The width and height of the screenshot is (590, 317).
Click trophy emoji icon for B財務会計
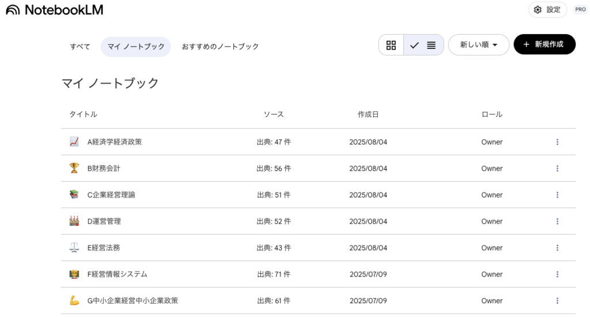pos(74,168)
